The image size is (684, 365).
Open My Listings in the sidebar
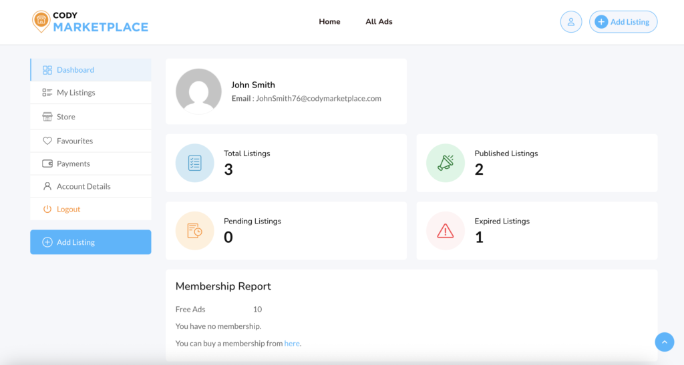[75, 93]
